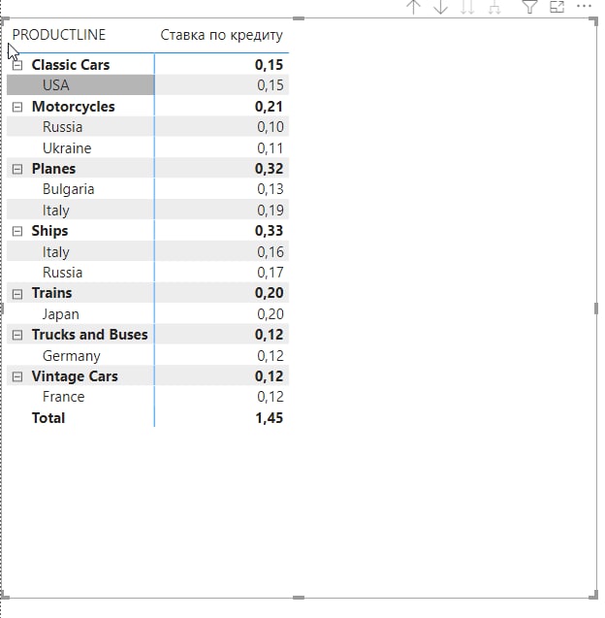This screenshot has width=605, height=618.
Task: Click the value 0,19 for Italy
Action: pos(271,211)
